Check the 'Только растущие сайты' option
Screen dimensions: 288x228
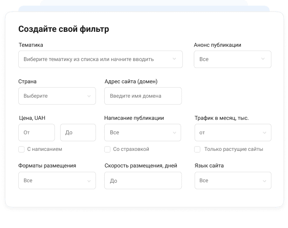pos(197,149)
